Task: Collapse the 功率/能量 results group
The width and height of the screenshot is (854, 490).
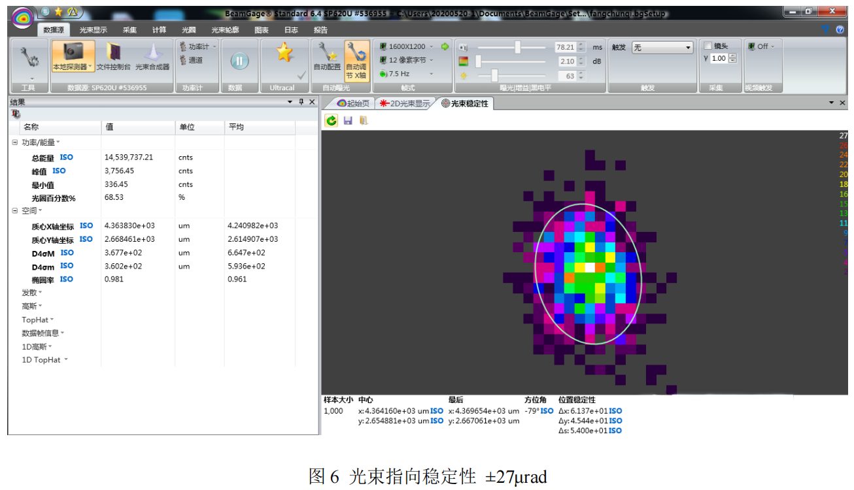Action: 15,142
